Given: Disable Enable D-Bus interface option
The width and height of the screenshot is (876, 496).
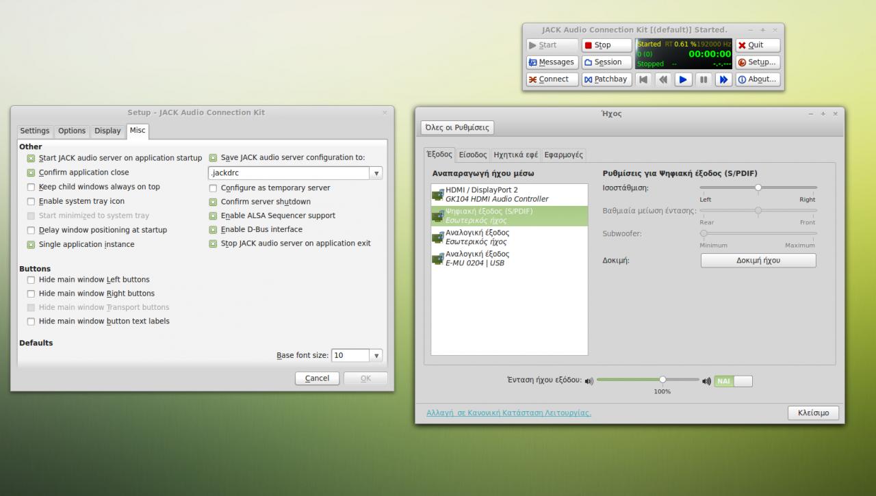Looking at the screenshot, I should (x=213, y=230).
